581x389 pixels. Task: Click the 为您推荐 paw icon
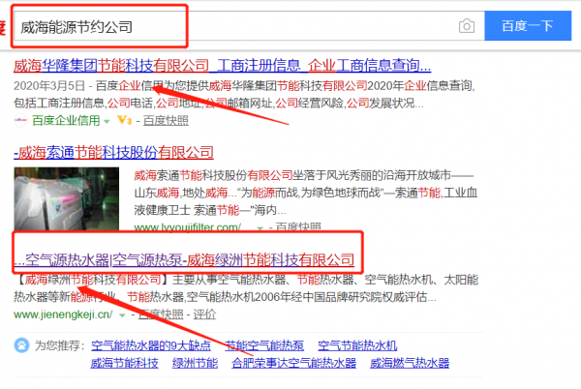(21, 345)
